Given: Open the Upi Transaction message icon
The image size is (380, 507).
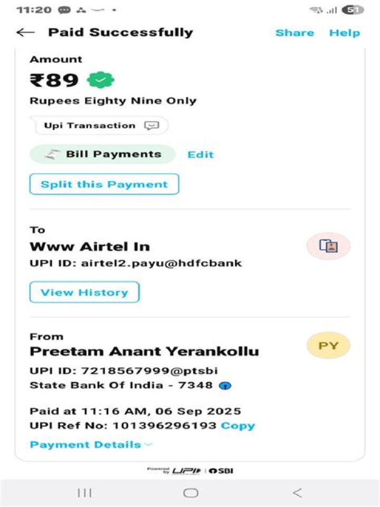Looking at the screenshot, I should [x=151, y=126].
